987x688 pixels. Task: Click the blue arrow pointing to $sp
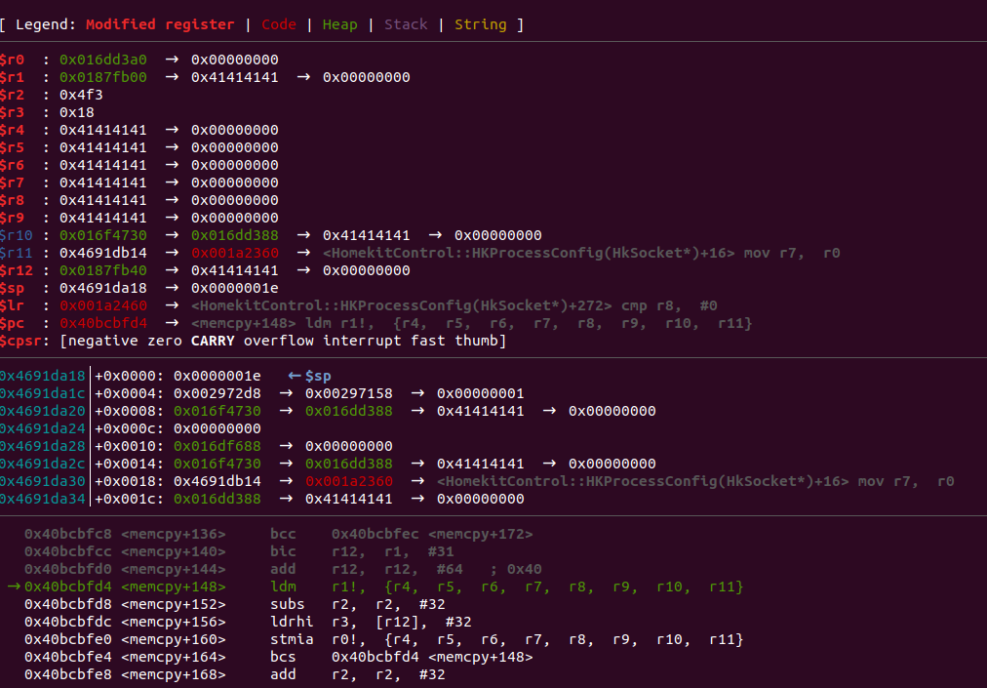(294, 376)
